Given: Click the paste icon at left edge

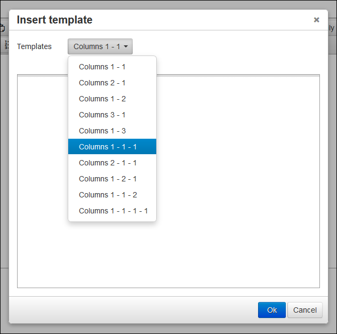Looking at the screenshot, I should pos(3,28).
